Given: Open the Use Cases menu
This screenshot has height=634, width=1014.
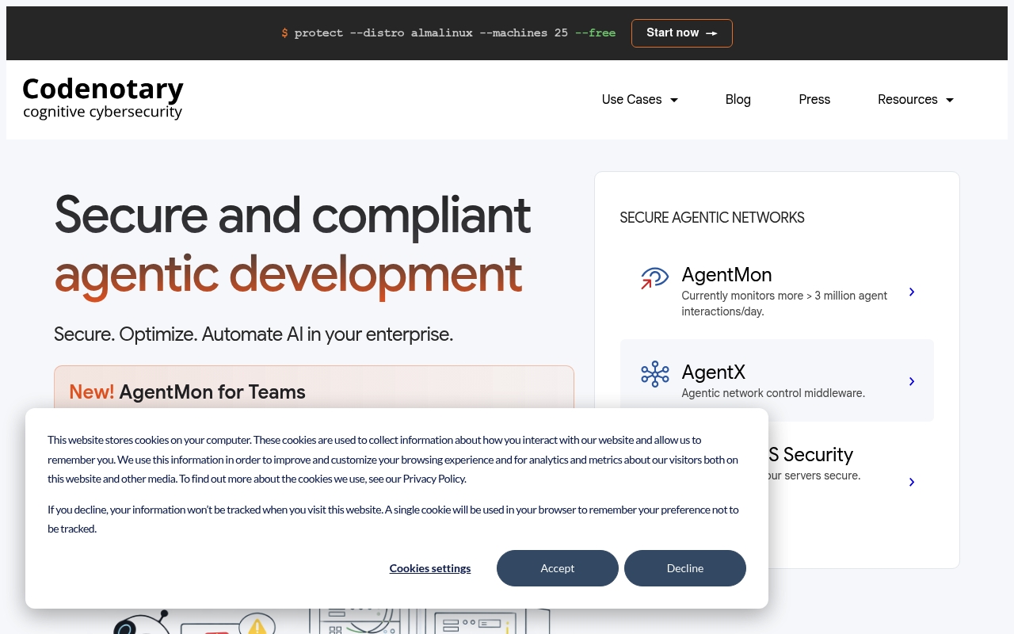Looking at the screenshot, I should 640,99.
